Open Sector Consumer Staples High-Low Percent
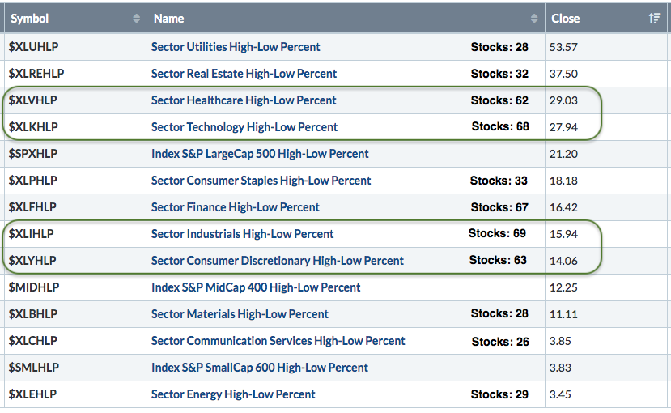 [261, 181]
